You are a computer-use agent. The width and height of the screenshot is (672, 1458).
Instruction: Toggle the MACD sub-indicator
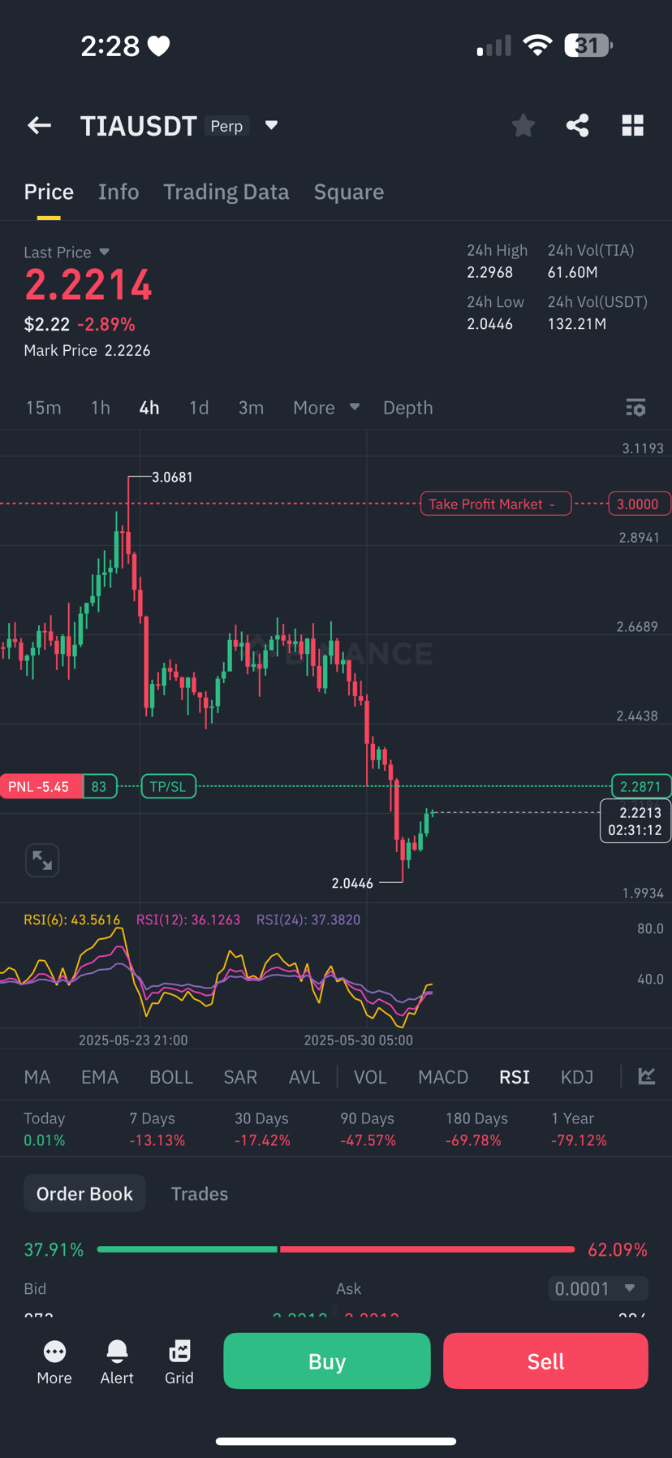[x=443, y=1077]
